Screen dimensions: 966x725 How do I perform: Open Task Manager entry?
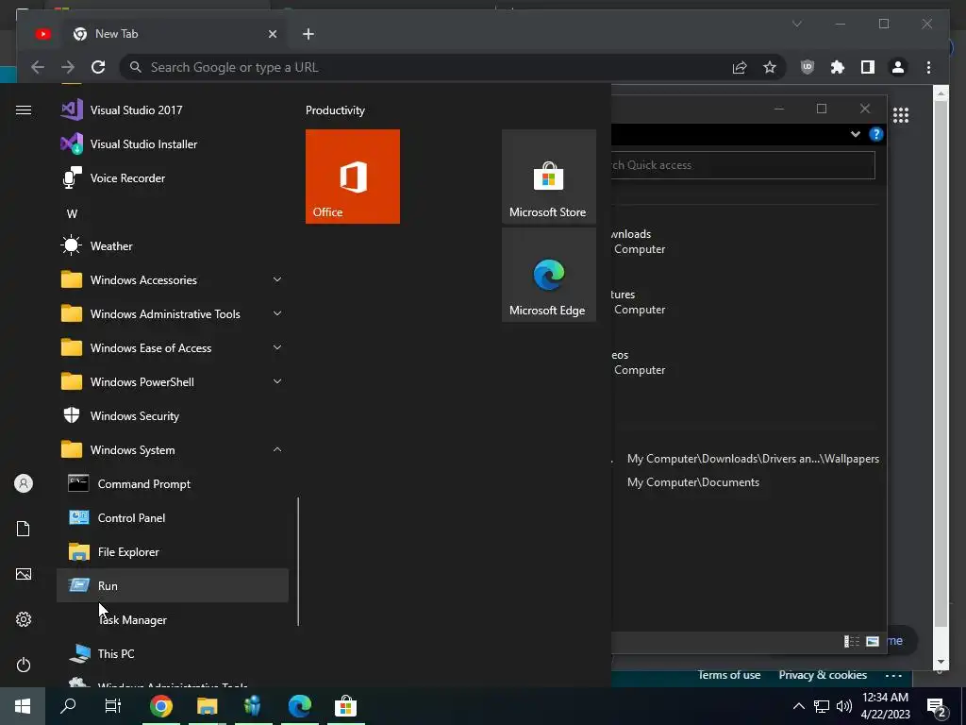[173, 619]
